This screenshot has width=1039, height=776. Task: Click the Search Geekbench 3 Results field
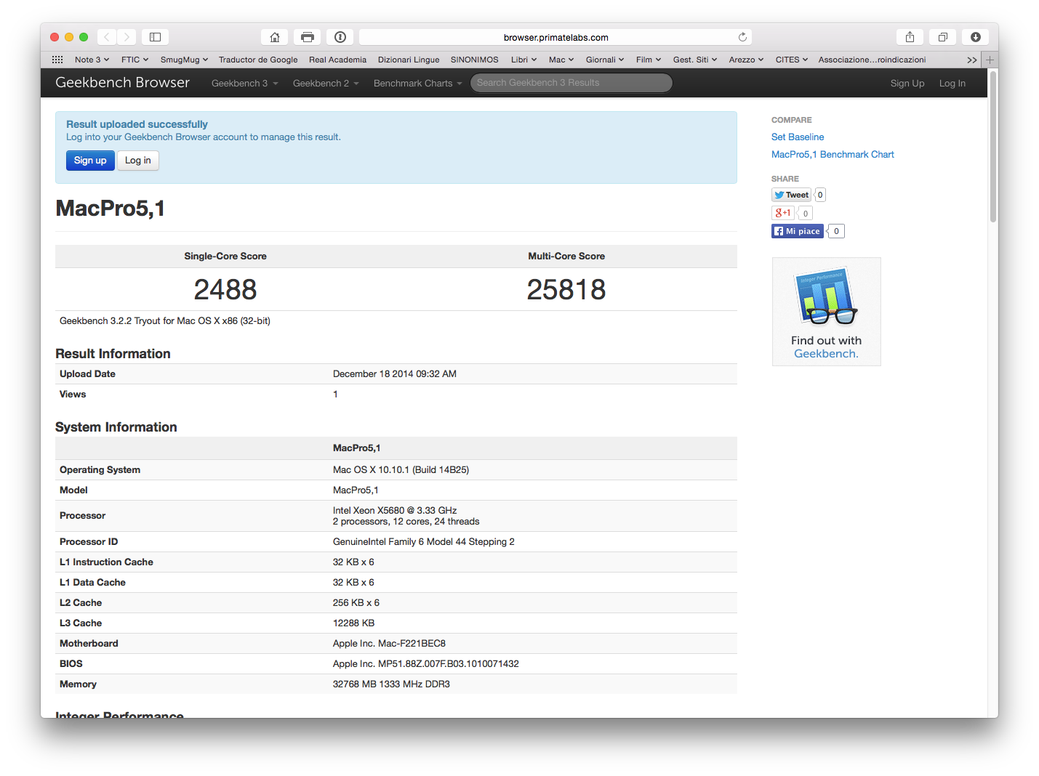tap(571, 83)
